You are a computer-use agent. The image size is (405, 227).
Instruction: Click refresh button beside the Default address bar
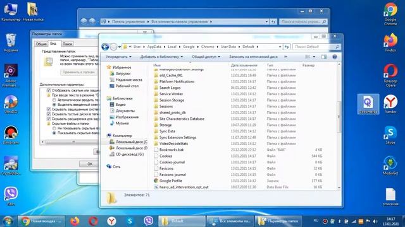pyautogui.click(x=287, y=47)
